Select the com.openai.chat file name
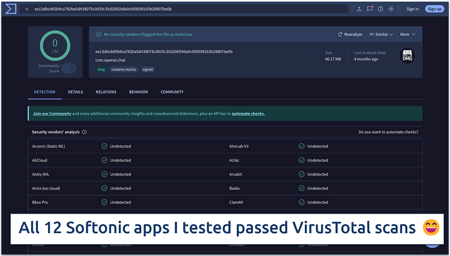The width and height of the screenshot is (450, 256). [110, 60]
